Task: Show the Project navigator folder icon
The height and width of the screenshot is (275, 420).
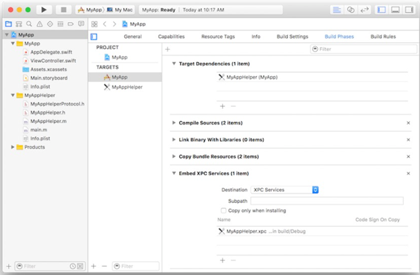Action: click(x=8, y=24)
